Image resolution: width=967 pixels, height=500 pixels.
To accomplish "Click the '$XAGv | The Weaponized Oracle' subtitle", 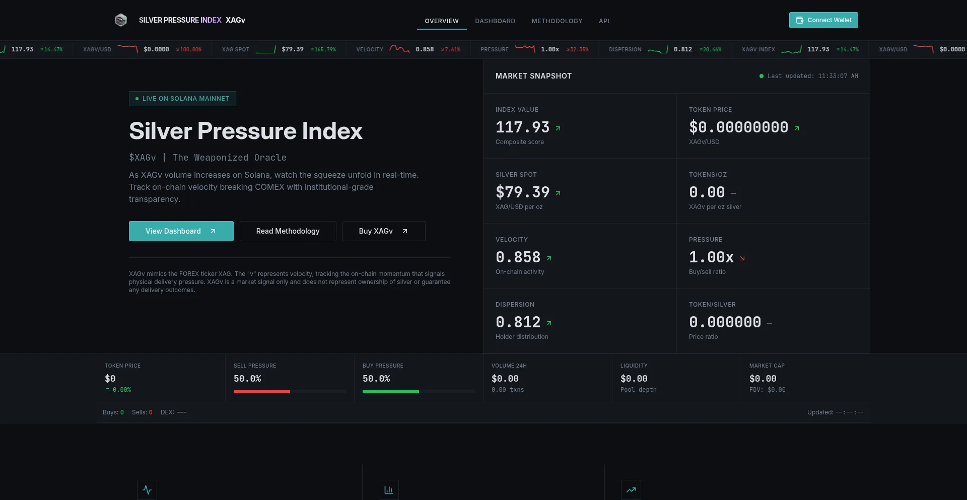I will [x=208, y=158].
